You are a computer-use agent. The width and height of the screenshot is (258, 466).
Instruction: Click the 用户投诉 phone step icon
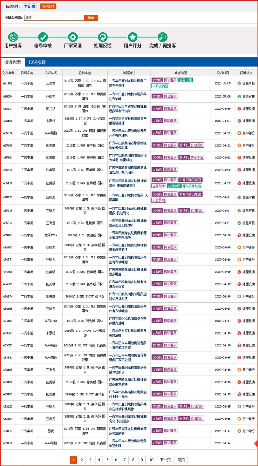(13, 37)
